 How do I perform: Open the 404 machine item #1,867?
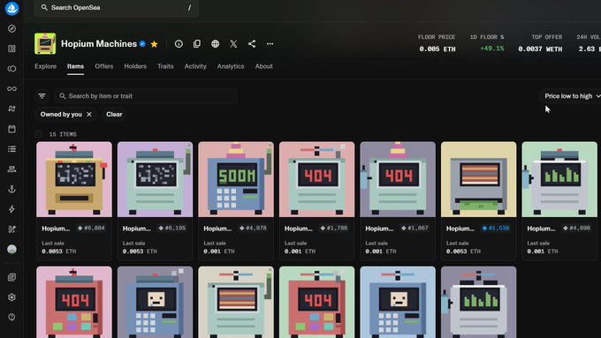point(398,179)
